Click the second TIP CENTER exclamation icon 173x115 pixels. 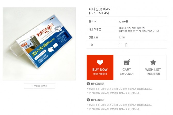pyautogui.click(x=88, y=100)
